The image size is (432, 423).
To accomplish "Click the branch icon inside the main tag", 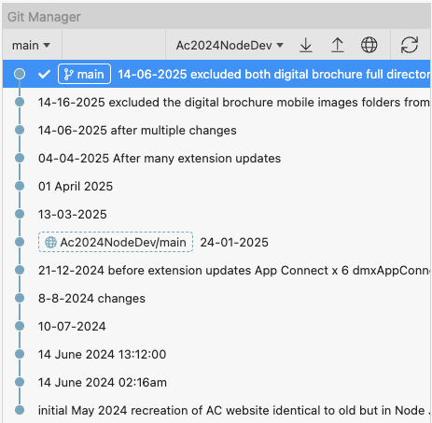I will tap(68, 74).
